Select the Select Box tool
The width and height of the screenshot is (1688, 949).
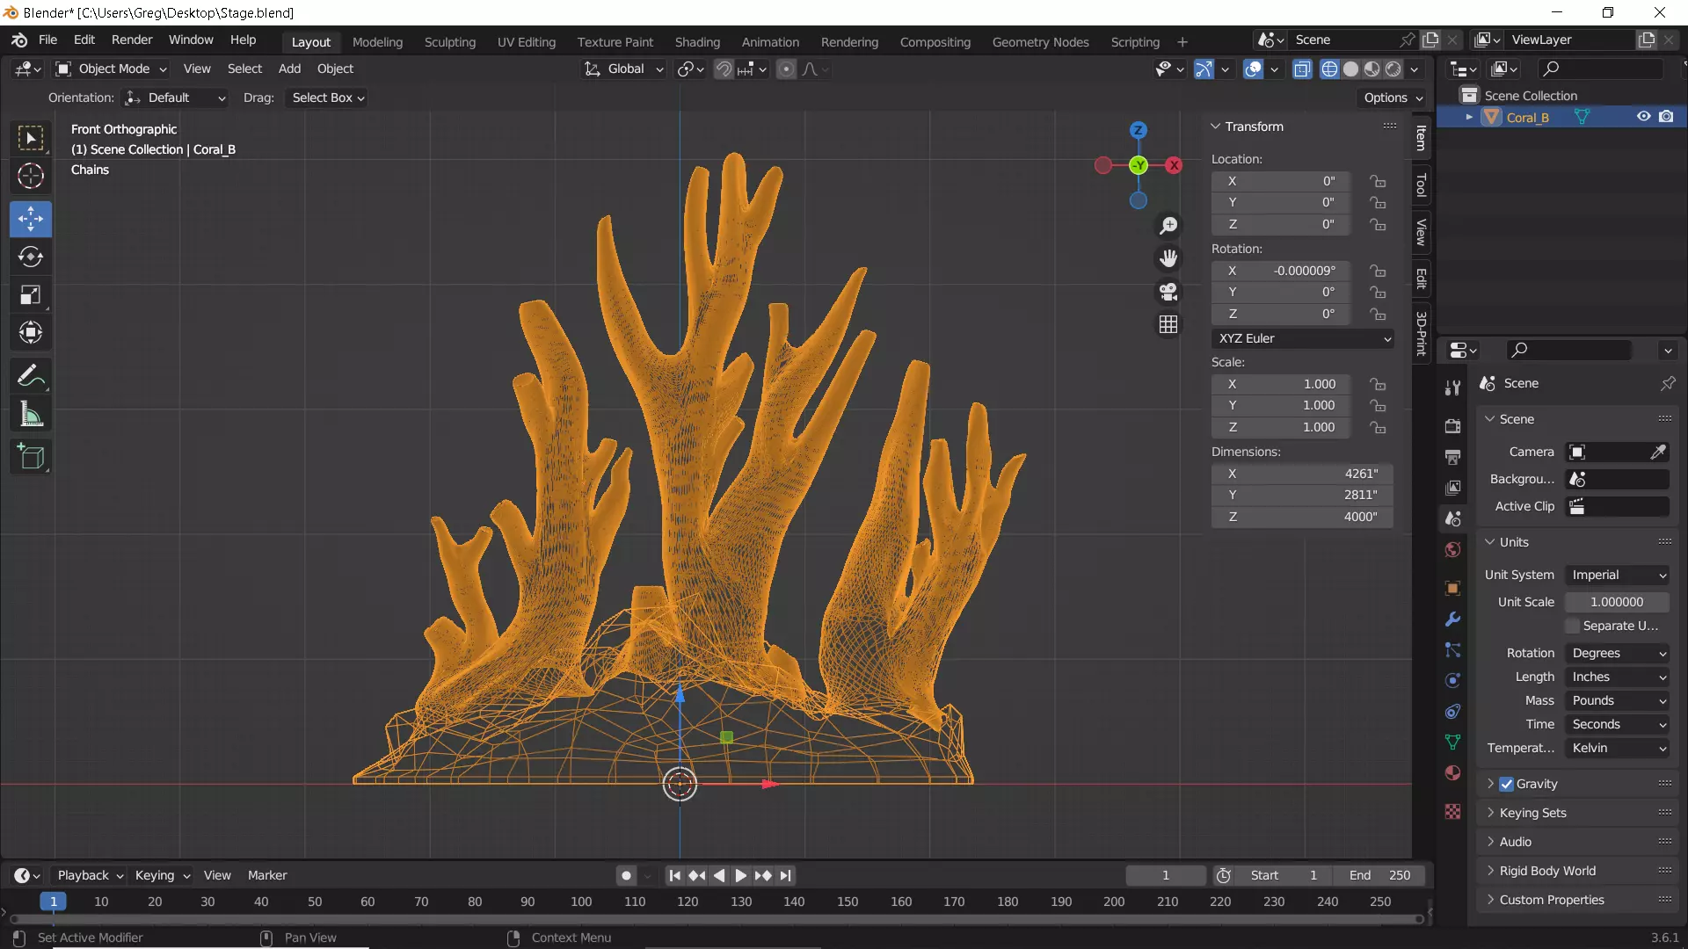coord(31,138)
